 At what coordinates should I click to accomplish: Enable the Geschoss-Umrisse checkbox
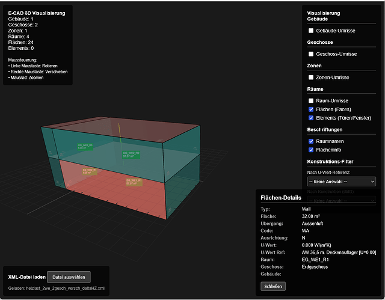tap(311, 54)
